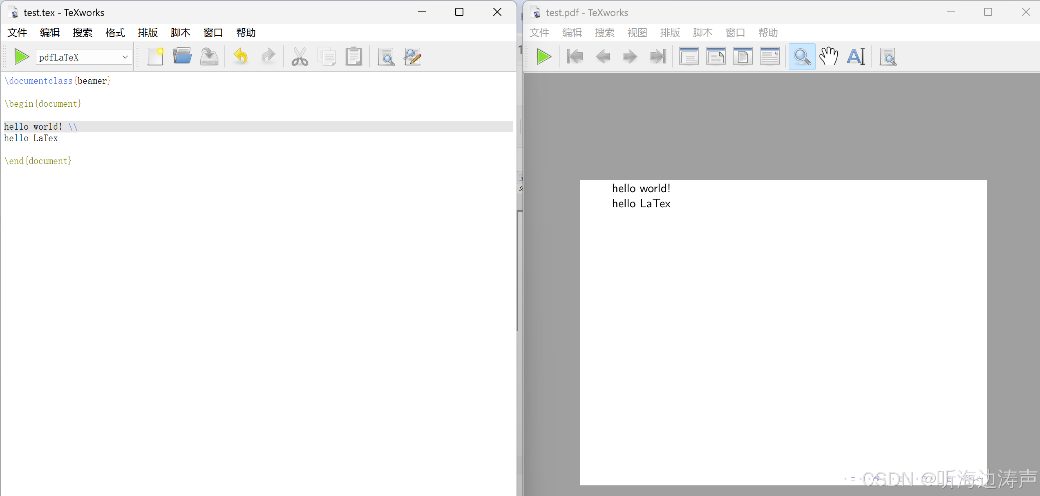Create a new document with New icon
1040x496 pixels.
click(156, 57)
